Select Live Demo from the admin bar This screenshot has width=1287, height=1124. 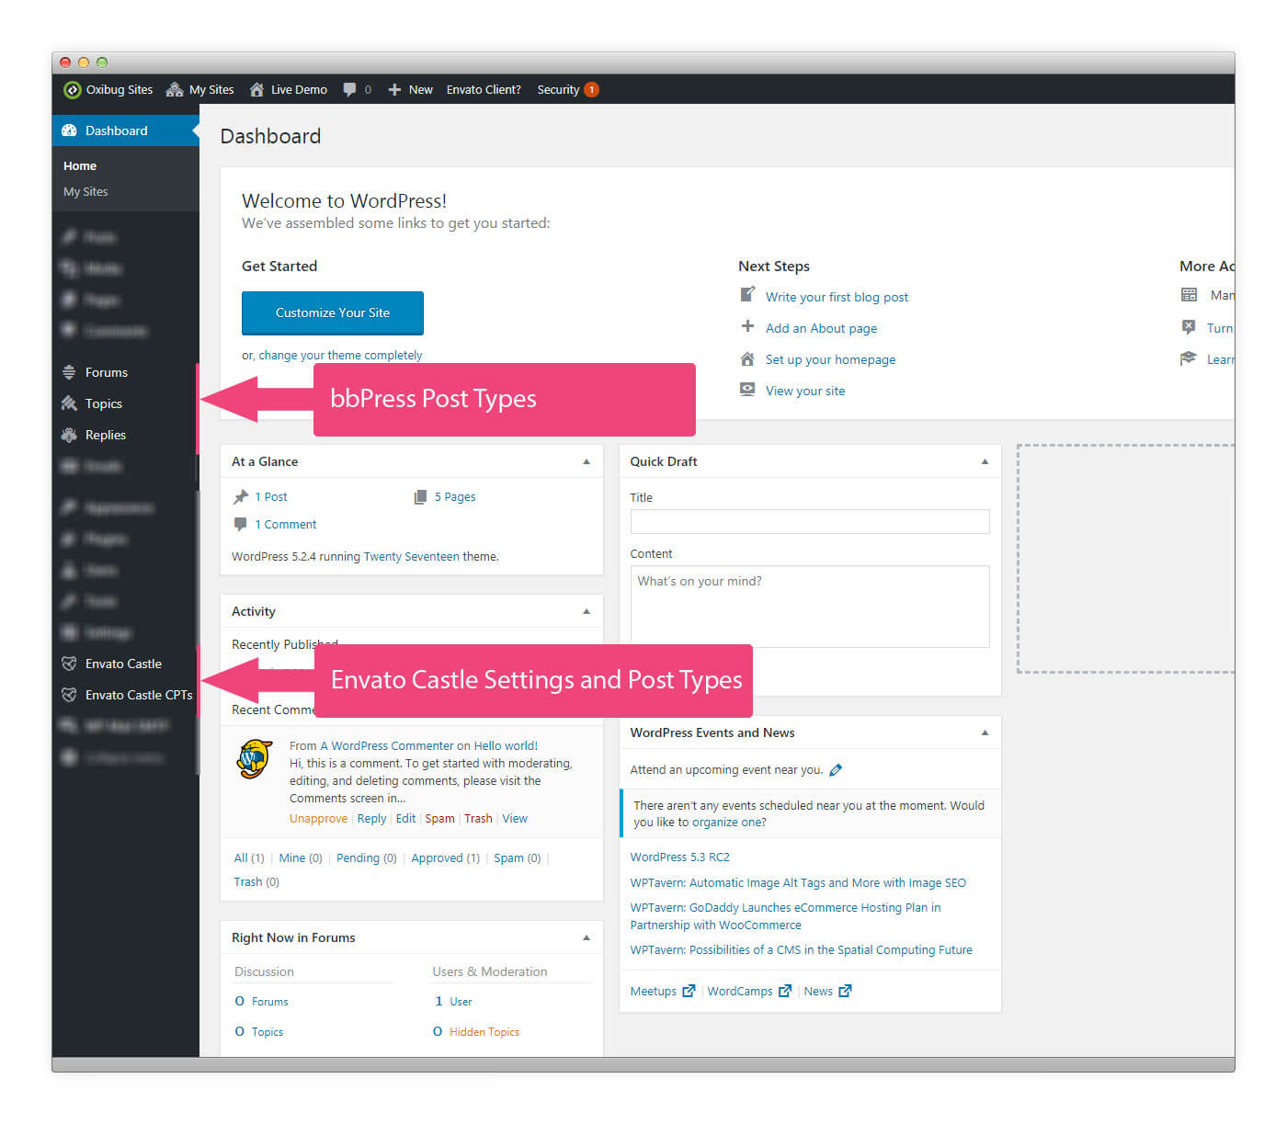point(298,89)
